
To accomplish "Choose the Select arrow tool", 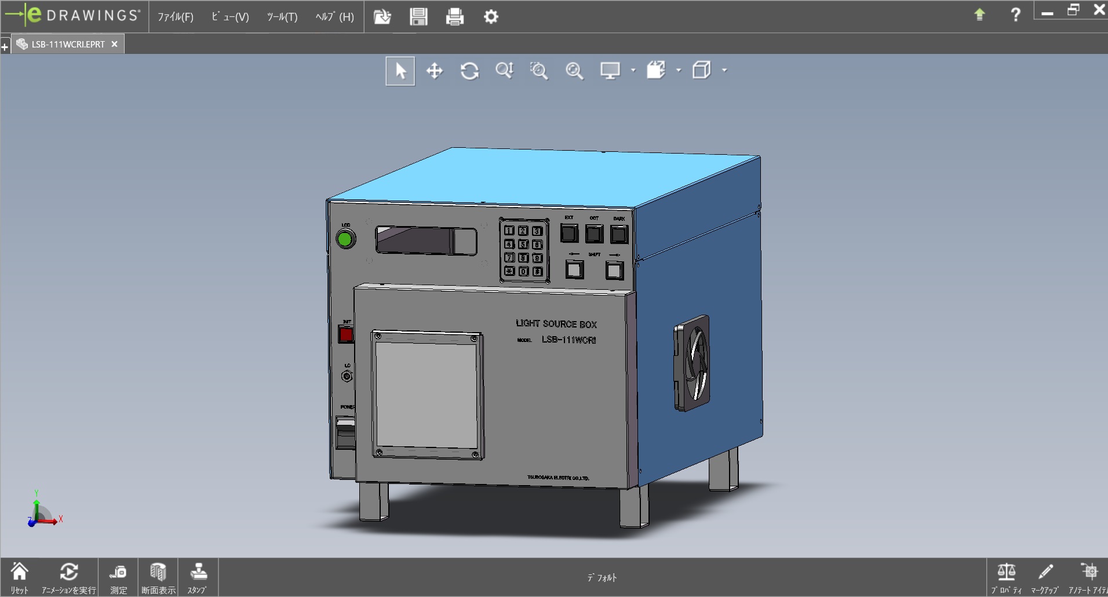I will click(x=400, y=71).
